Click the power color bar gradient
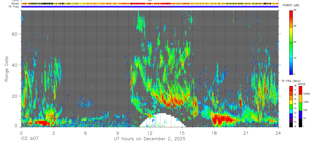The width and height of the screenshot is (313, 144). click(x=291, y=42)
